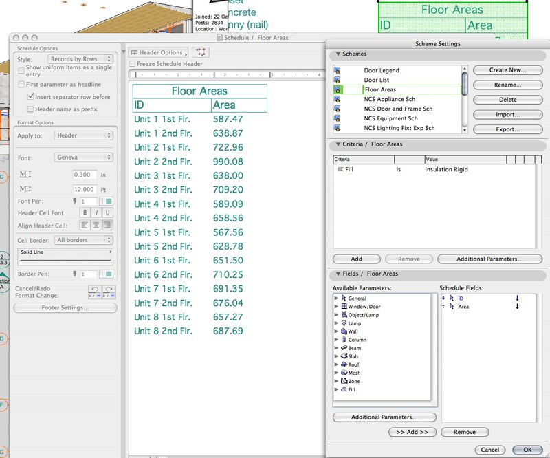This screenshot has width=550, height=458.
Task: Click the Italic header cell font button
Action: tap(96, 212)
